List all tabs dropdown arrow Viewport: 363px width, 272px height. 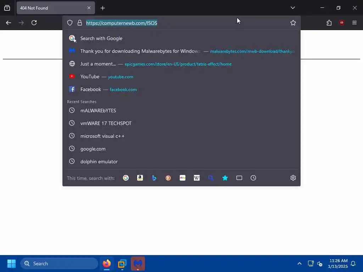coord(293,8)
